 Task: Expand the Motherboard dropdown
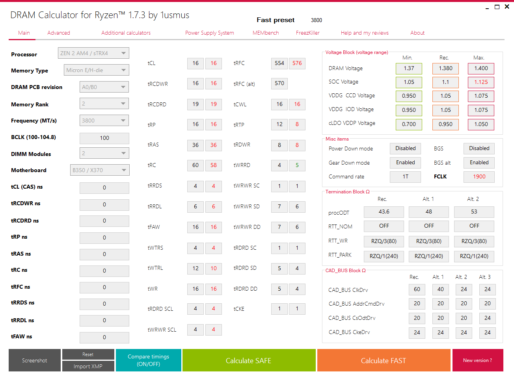pyautogui.click(x=100, y=170)
